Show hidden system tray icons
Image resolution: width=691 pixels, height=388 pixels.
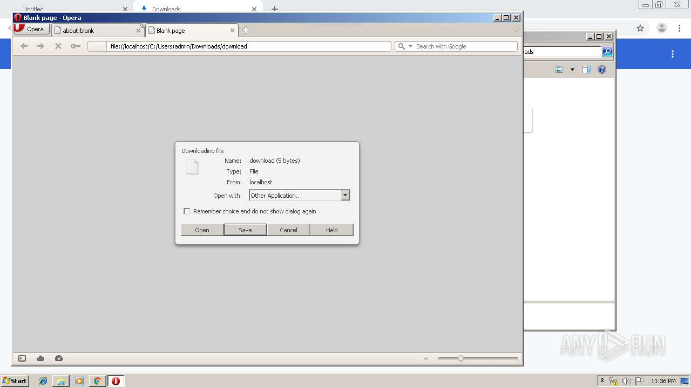tap(602, 381)
